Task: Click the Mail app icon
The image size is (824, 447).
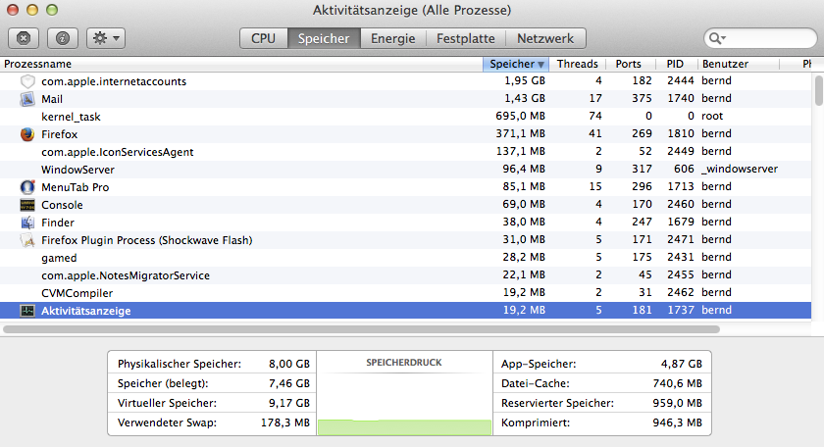Action: [x=27, y=99]
